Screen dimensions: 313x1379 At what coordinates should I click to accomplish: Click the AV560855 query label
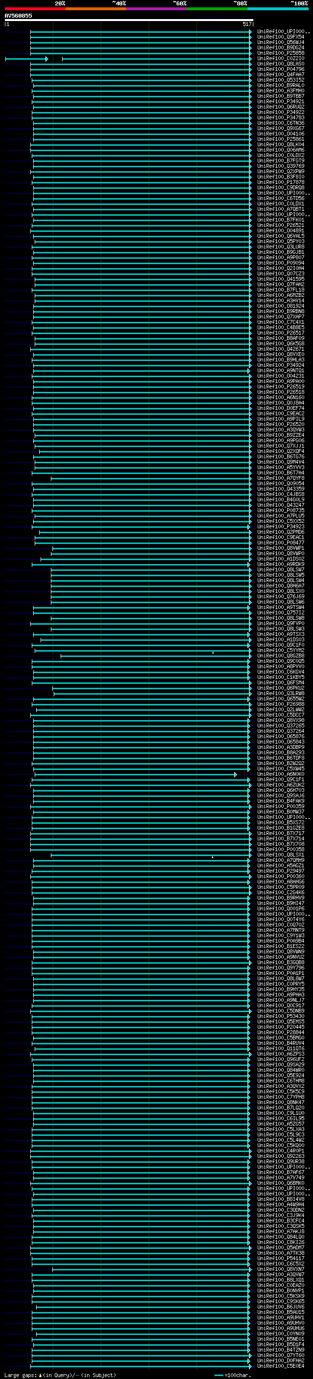tap(18, 16)
